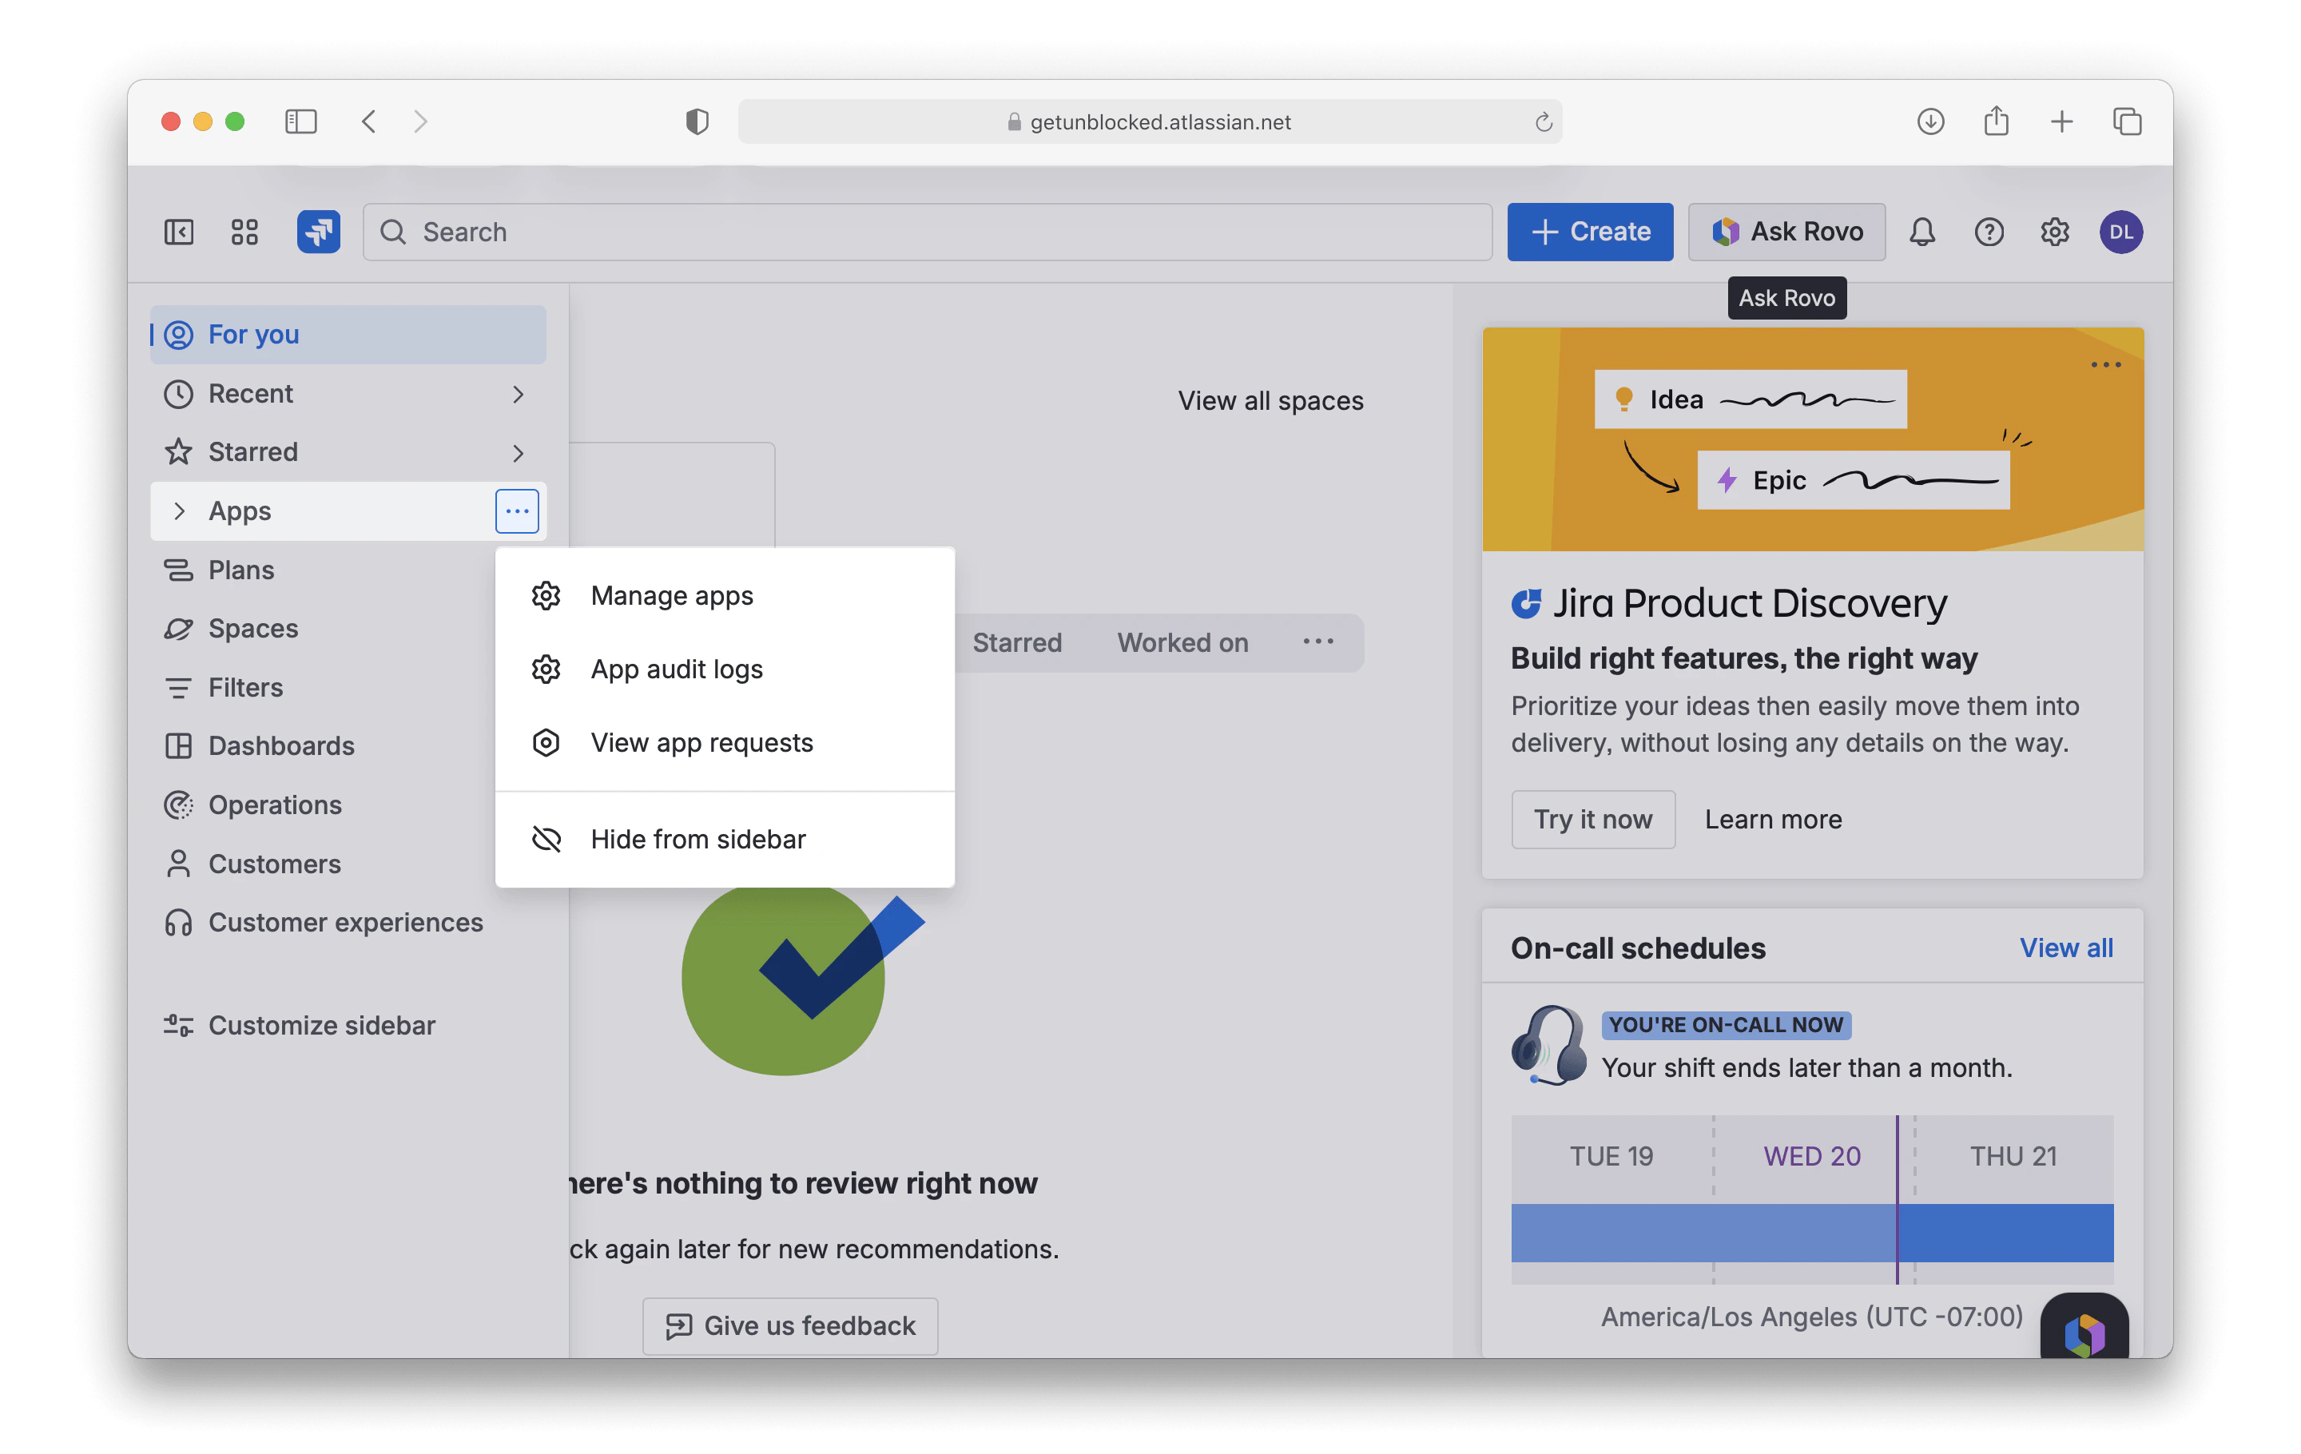The image size is (2301, 1454).
Task: Click the YOU'RE ON-CALL NOW badge
Action: pyautogui.click(x=1726, y=1025)
